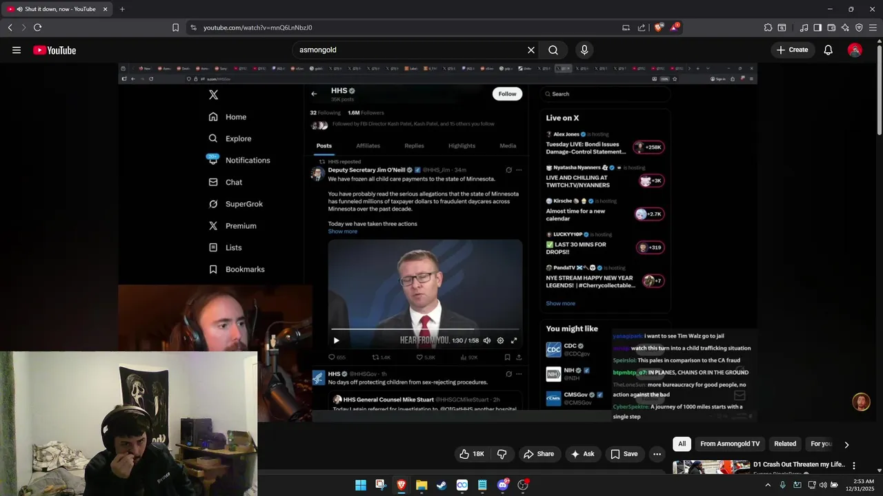Select the 'For you' chip

click(x=821, y=444)
